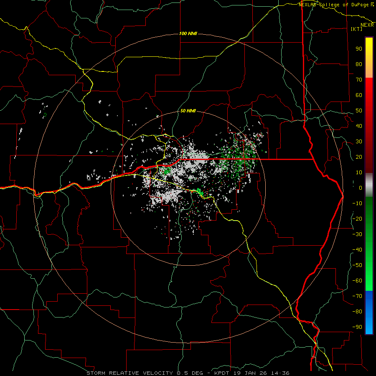Click the -80 knot scale label
Image resolution: width=376 pixels, height=376 pixels.
357,312
